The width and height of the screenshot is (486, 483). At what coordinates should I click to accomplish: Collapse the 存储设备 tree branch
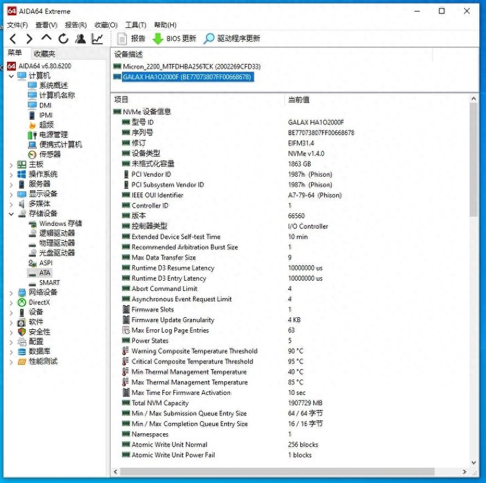pyautogui.click(x=11, y=213)
